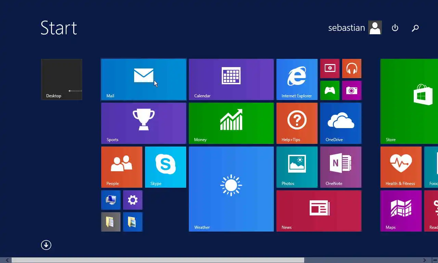Image resolution: width=438 pixels, height=263 pixels.
Task: Open the Pictures folder small tile
Action: tap(133, 222)
